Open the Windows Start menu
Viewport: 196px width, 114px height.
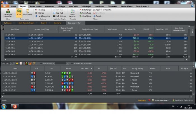(4, 106)
